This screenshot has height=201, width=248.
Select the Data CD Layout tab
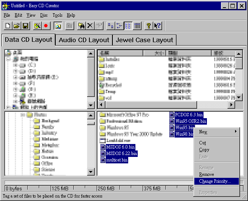(29, 40)
